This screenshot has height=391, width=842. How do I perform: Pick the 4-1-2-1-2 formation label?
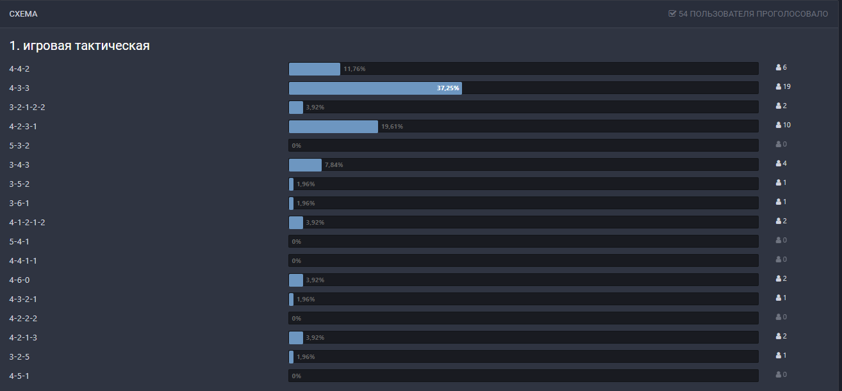pyautogui.click(x=27, y=222)
